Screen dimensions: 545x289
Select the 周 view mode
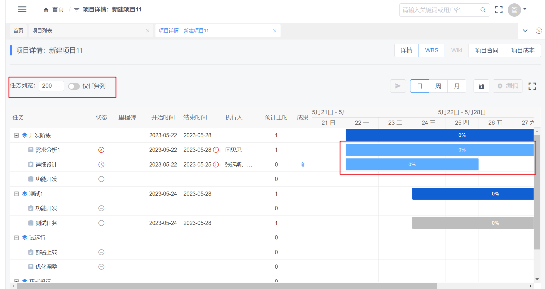[438, 86]
